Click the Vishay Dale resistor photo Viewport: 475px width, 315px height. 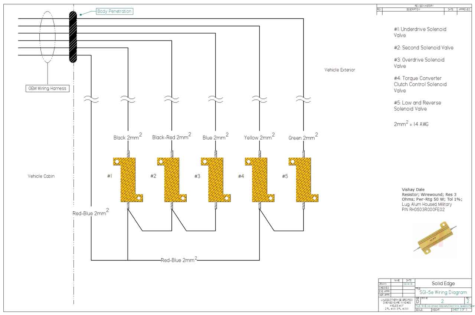tap(435, 238)
